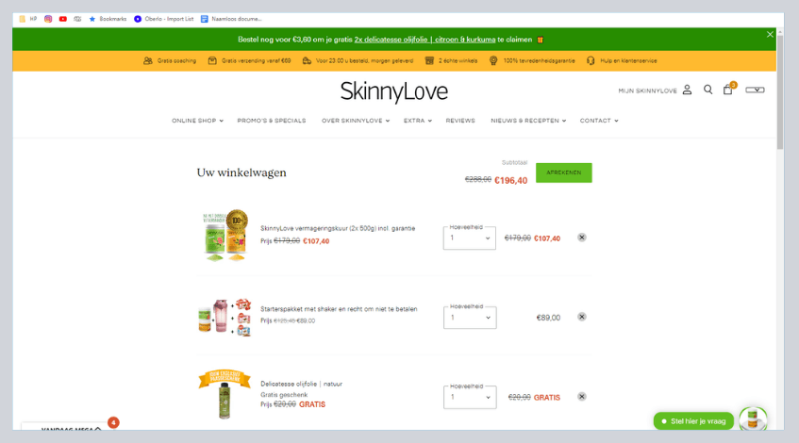Viewport: 799px width, 443px height.
Task: Change quantity for the vermageringskuur
Action: [470, 238]
